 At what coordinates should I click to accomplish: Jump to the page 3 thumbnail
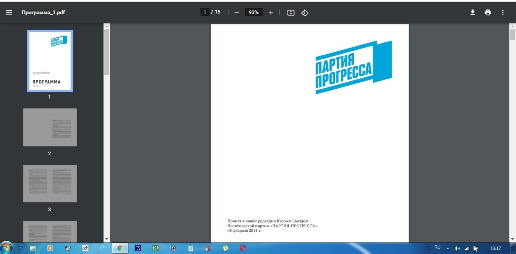click(x=50, y=184)
